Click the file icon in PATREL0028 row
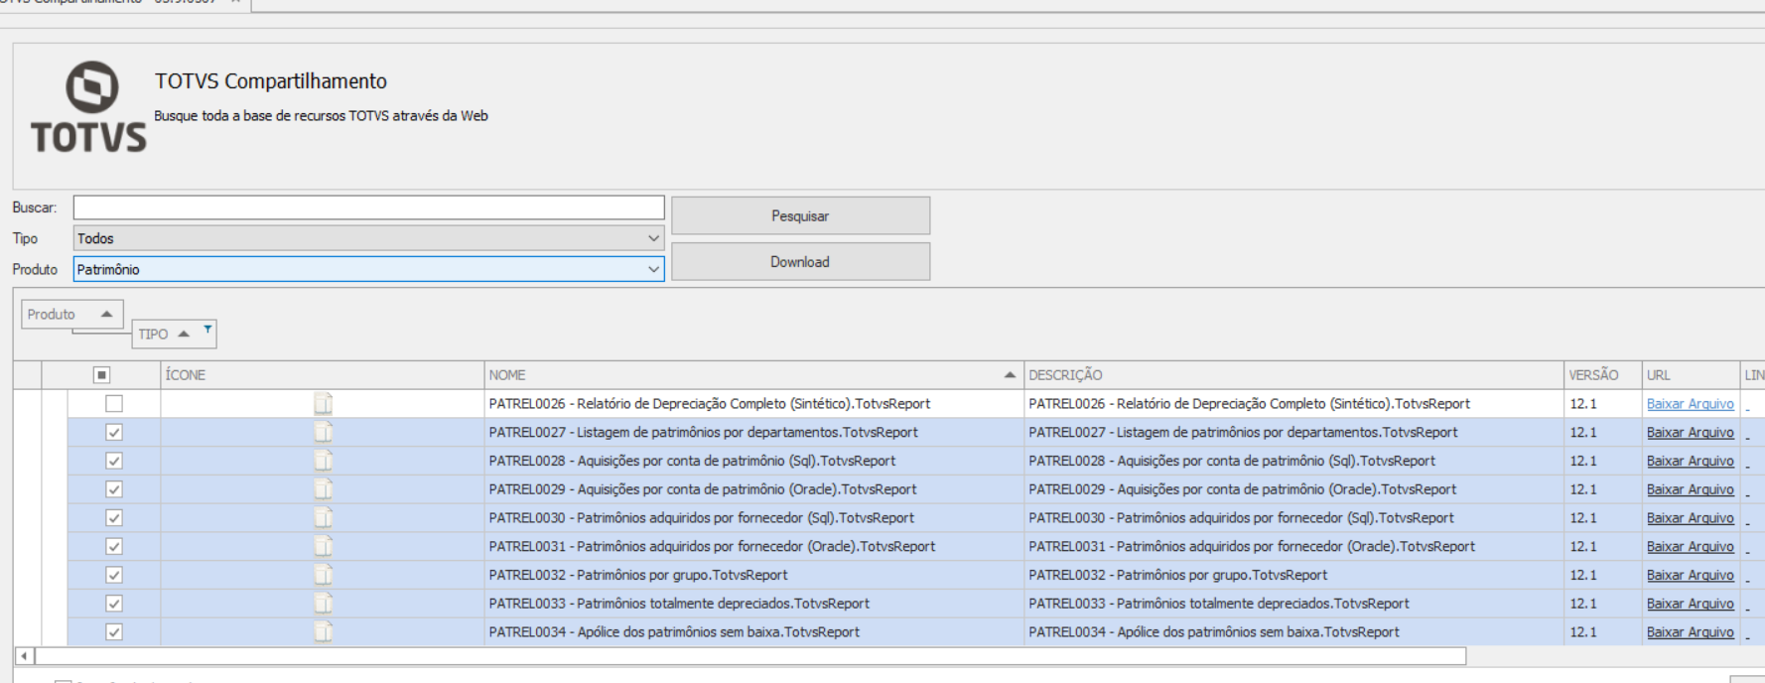Viewport: 1765px width, 683px height. 323,461
